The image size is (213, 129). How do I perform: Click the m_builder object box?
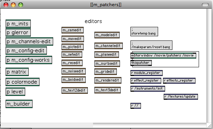click(x=19, y=104)
